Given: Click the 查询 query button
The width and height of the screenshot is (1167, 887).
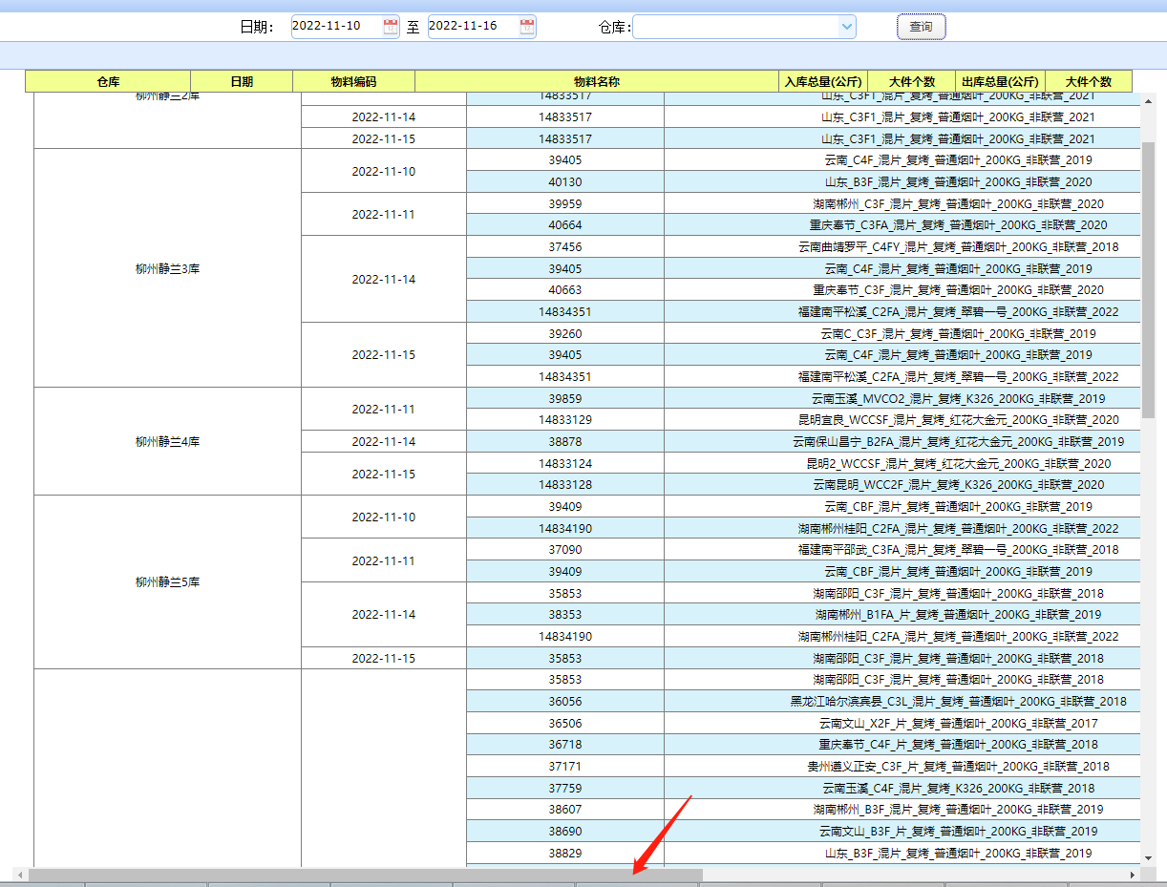Looking at the screenshot, I should coord(921,27).
